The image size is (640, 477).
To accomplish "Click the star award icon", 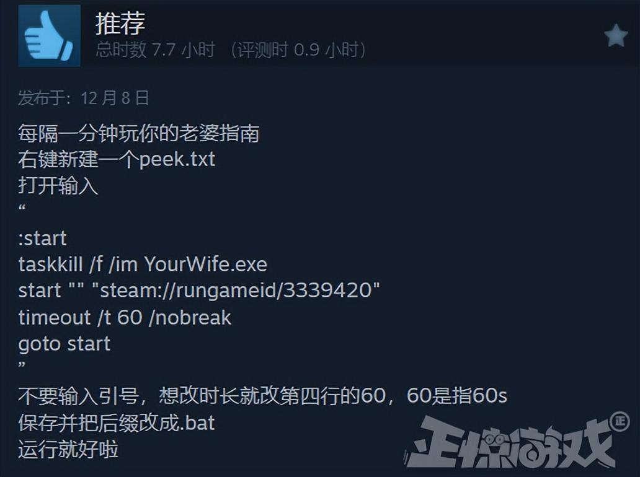I will pyautogui.click(x=616, y=35).
